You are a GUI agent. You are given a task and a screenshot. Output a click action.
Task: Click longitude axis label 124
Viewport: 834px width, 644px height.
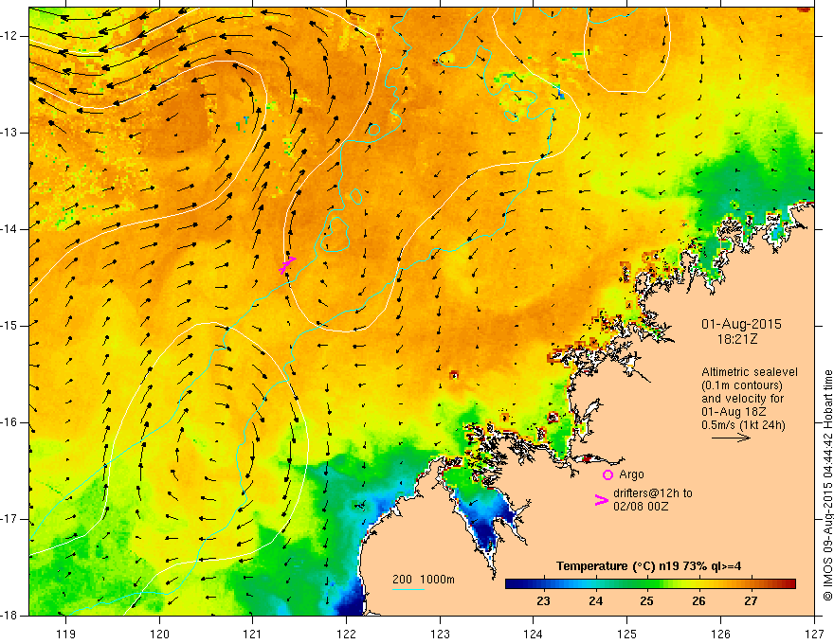534,634
